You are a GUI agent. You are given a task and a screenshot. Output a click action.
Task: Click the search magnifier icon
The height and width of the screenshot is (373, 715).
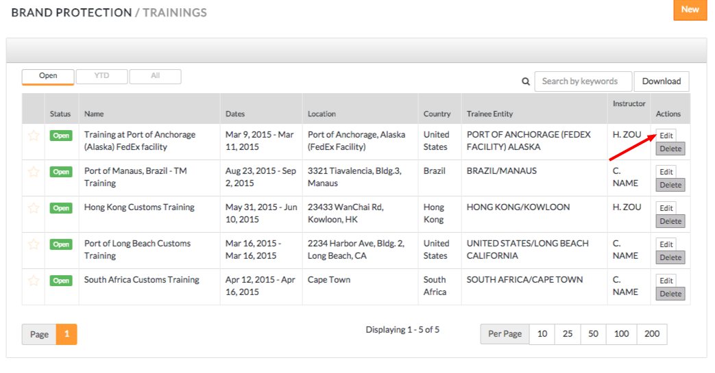[x=526, y=81]
